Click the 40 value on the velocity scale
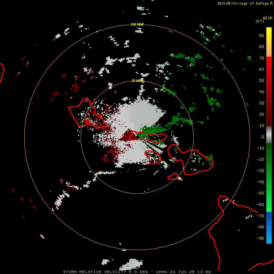The height and width of the screenshot is (274, 274). [262, 92]
